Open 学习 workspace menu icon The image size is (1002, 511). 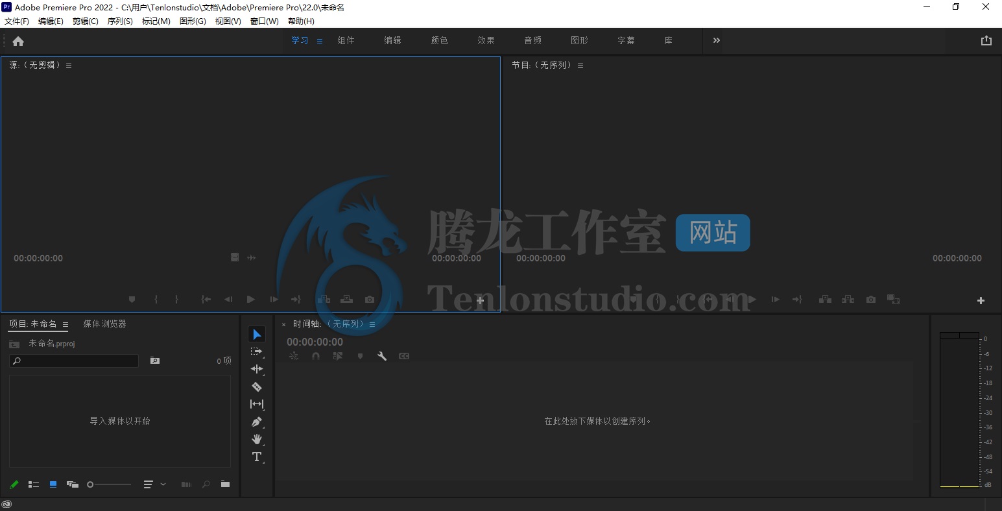point(320,41)
